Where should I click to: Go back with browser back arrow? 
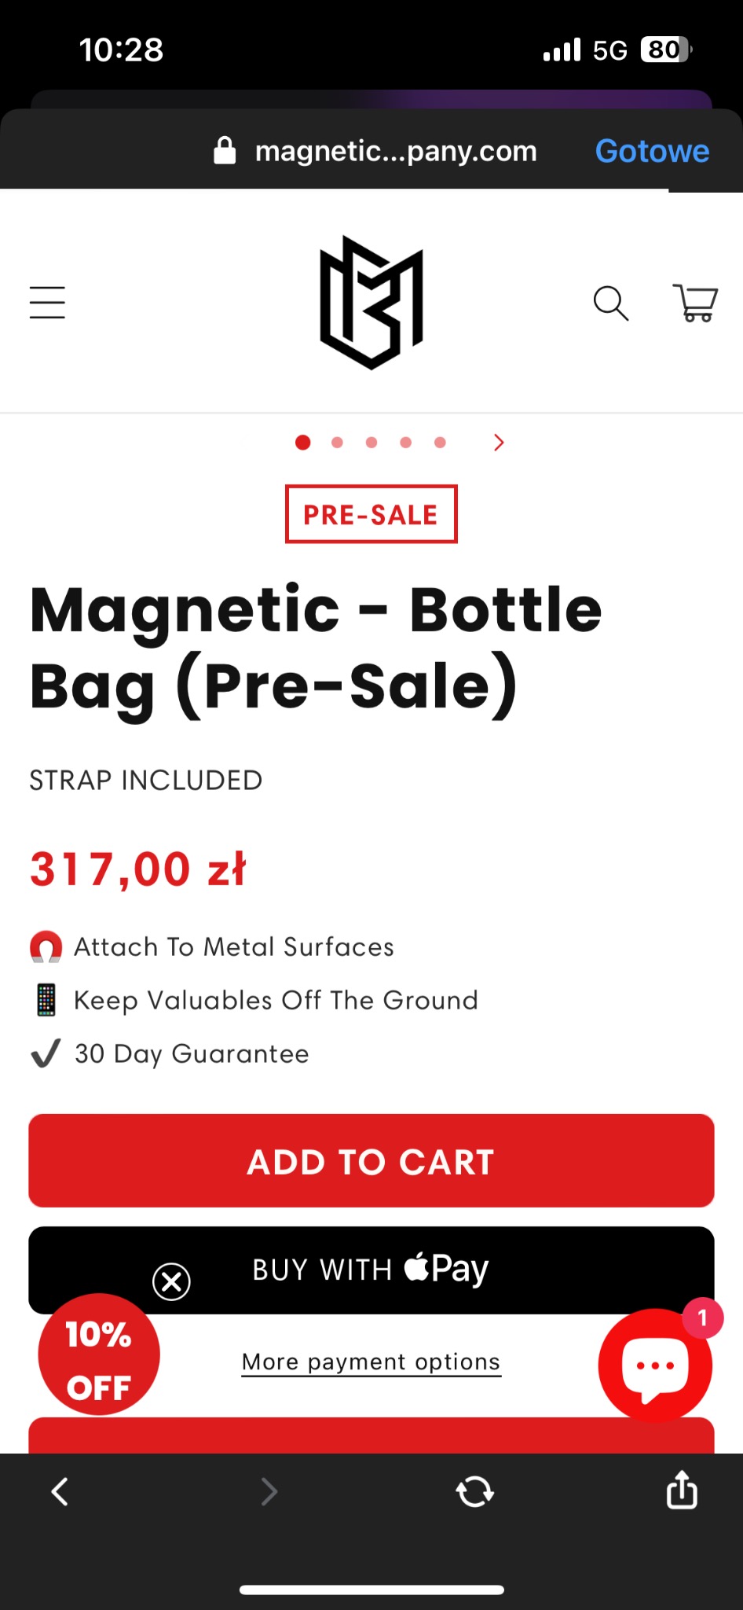(x=60, y=1491)
